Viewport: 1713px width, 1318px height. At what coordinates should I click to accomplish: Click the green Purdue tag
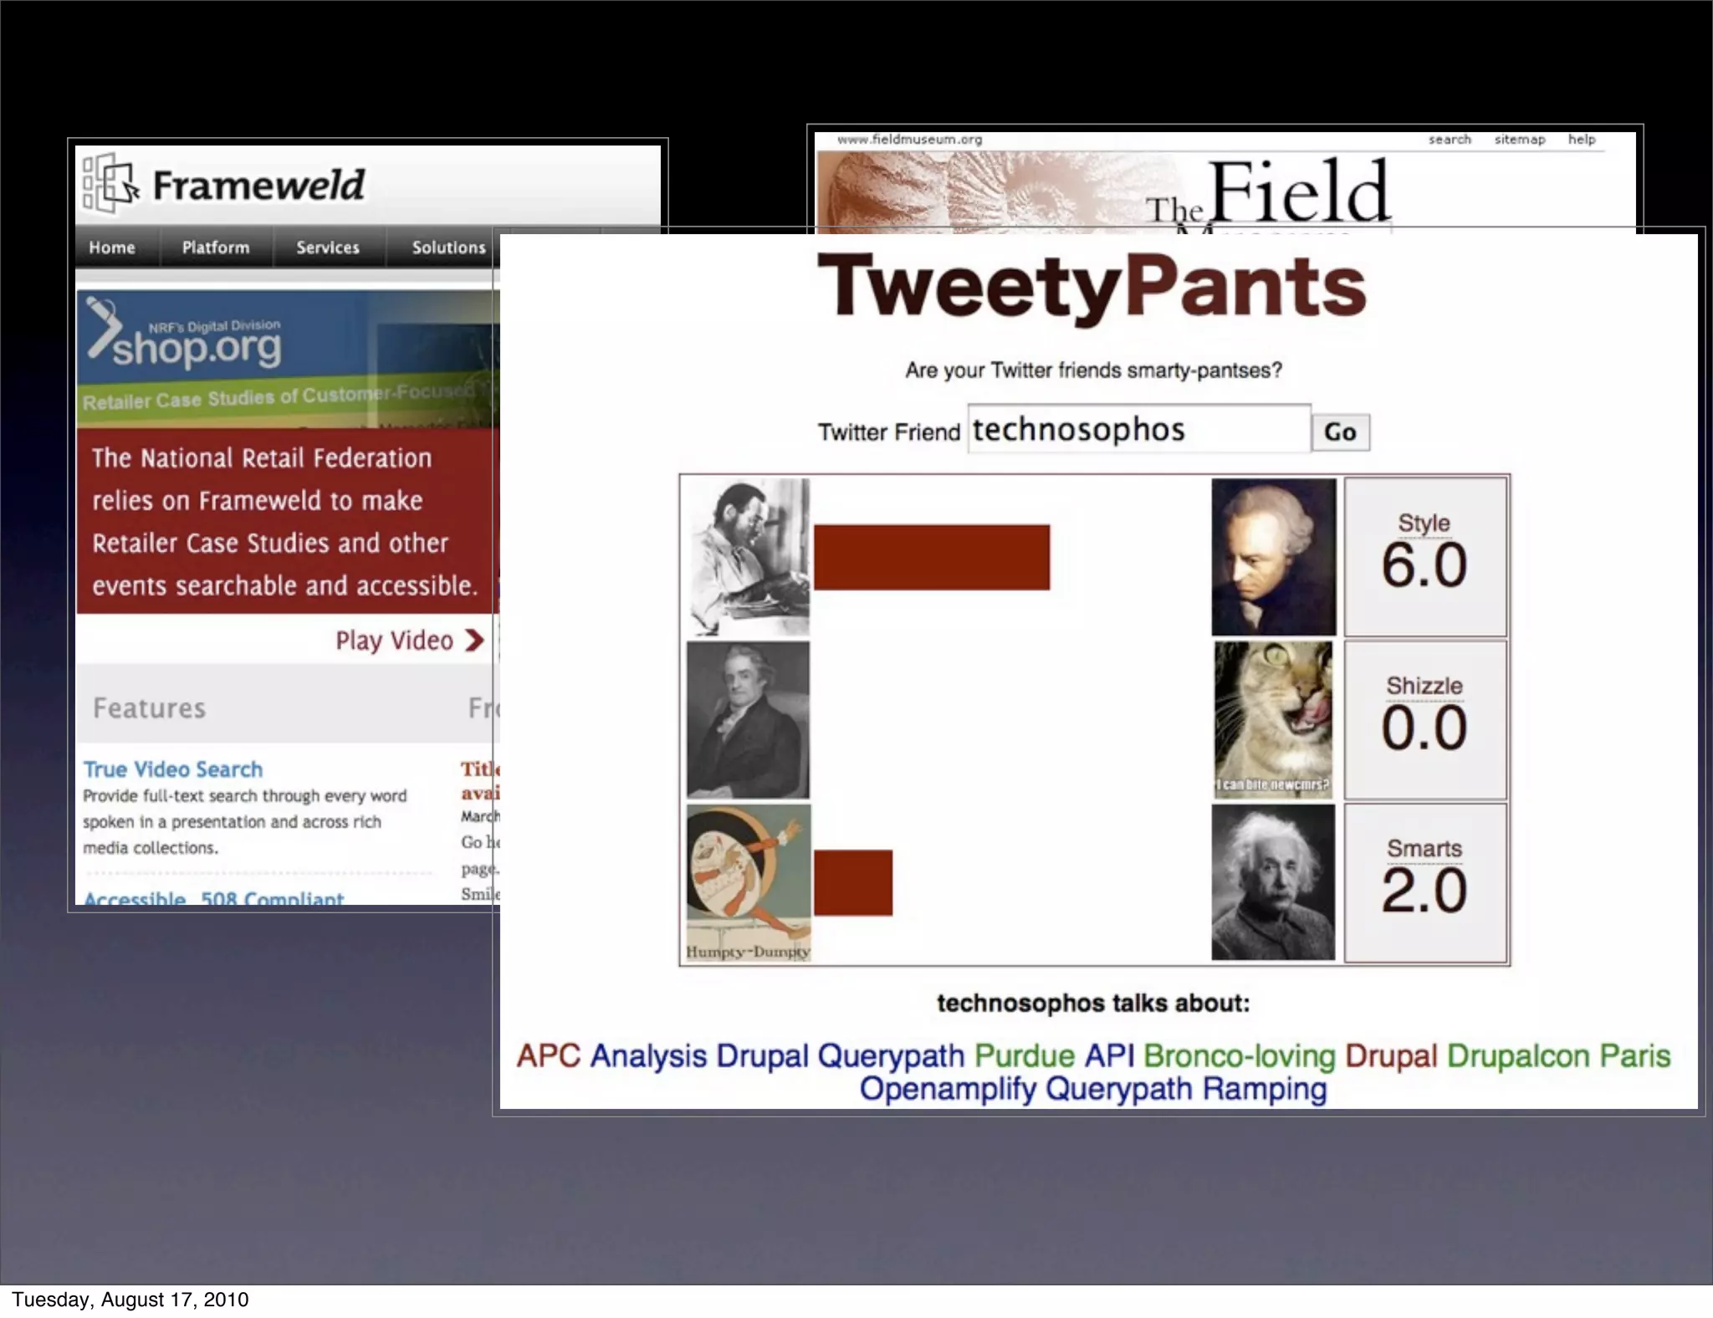(x=1024, y=1055)
